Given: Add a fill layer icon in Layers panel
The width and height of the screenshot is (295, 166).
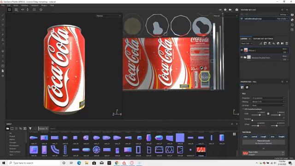Looking at the screenshot, I should [274, 43].
